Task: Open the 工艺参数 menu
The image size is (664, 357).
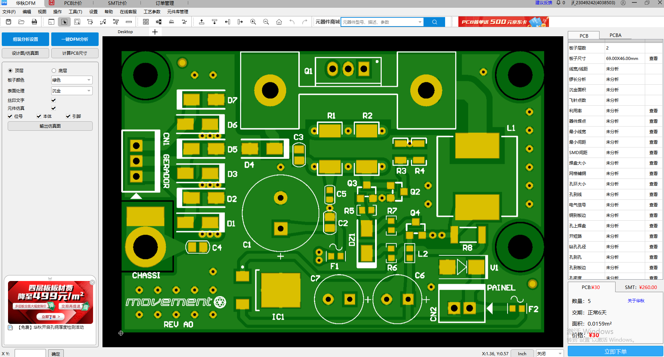Action: coord(152,12)
